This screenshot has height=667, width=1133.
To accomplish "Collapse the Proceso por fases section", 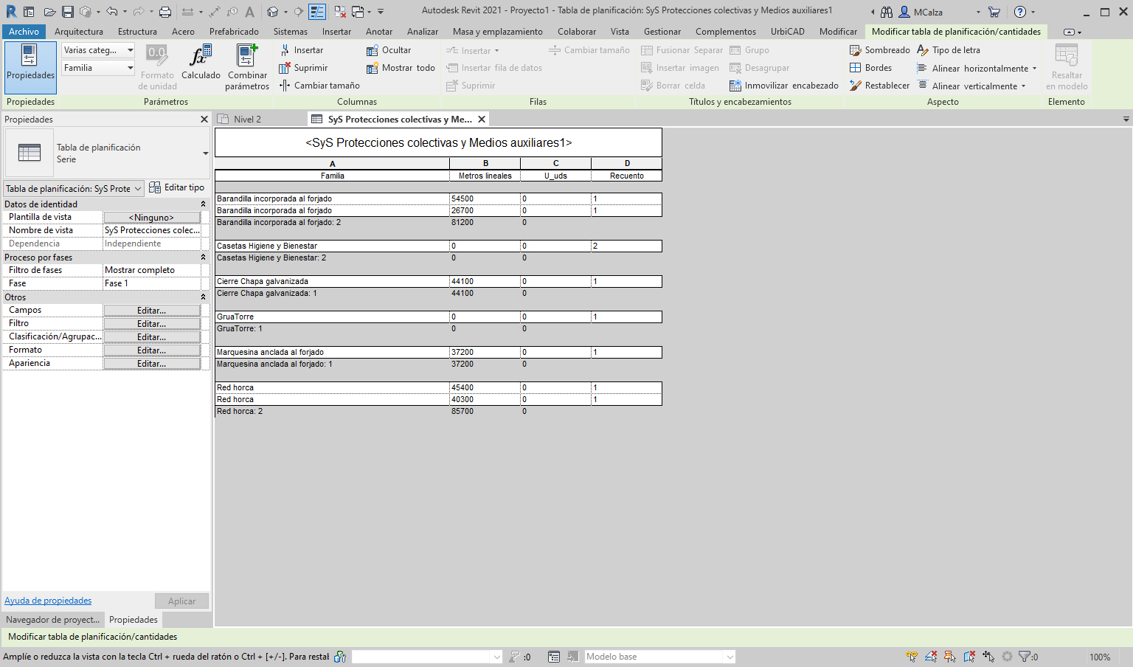I will [x=203, y=258].
